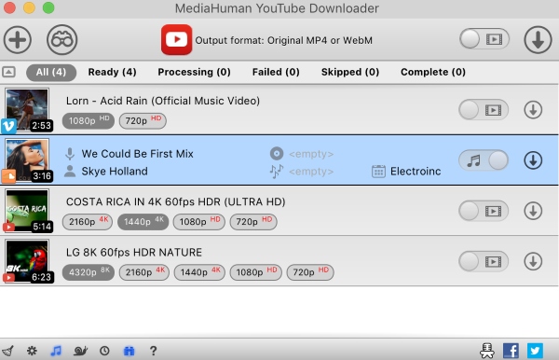
Task: Click the blue music note icon
Action: point(56,351)
